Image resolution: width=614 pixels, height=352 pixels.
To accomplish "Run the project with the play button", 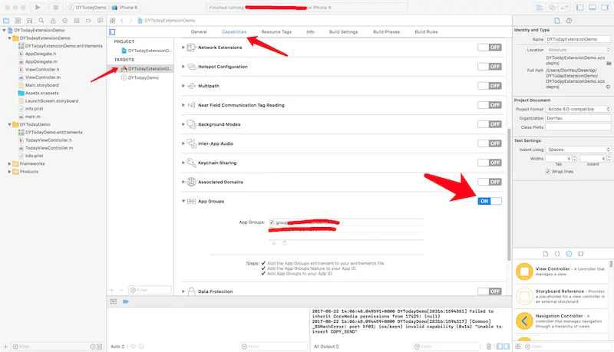I will pos(38,8).
